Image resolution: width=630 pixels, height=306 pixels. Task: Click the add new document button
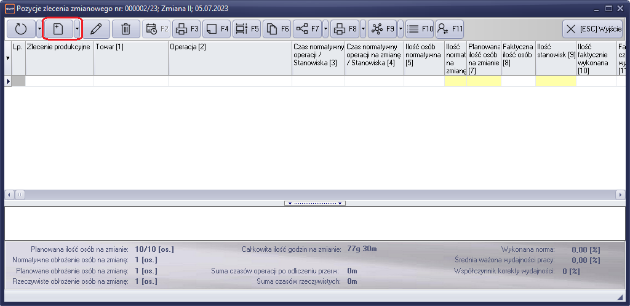(58, 29)
